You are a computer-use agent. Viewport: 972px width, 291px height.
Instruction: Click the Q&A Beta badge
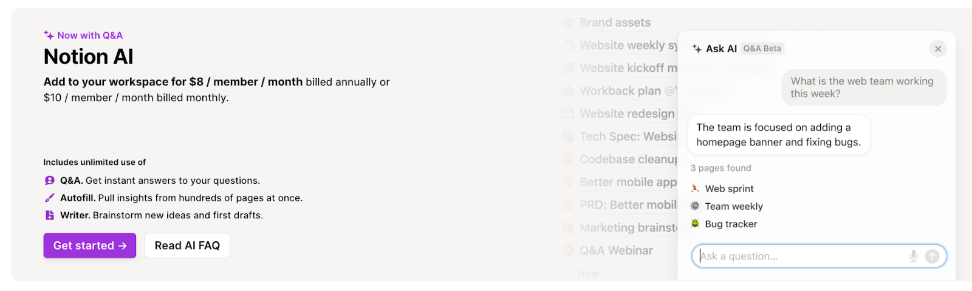click(762, 48)
